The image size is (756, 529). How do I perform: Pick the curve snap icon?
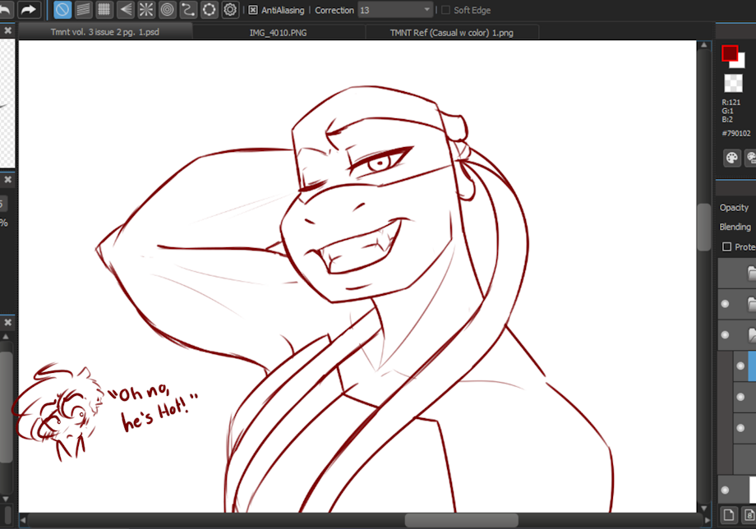tap(188, 10)
